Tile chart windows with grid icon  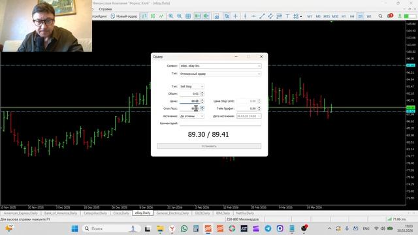click(188, 16)
